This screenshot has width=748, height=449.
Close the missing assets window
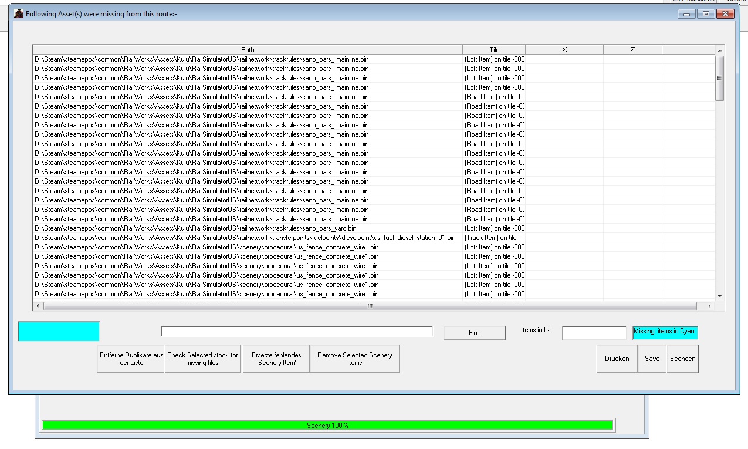(x=725, y=13)
